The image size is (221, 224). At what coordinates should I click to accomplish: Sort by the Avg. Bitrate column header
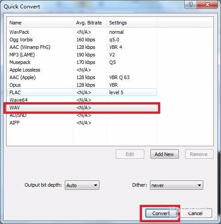pyautogui.click(x=90, y=23)
